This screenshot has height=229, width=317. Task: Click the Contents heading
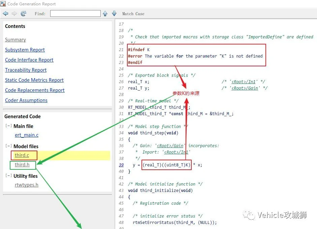point(15,26)
